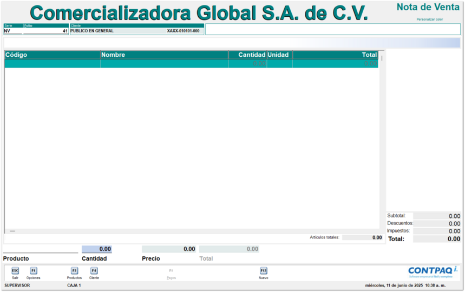The width and height of the screenshot is (465, 292).
Task: Click the CAJA 1 status bar entry
Action: pos(74,286)
